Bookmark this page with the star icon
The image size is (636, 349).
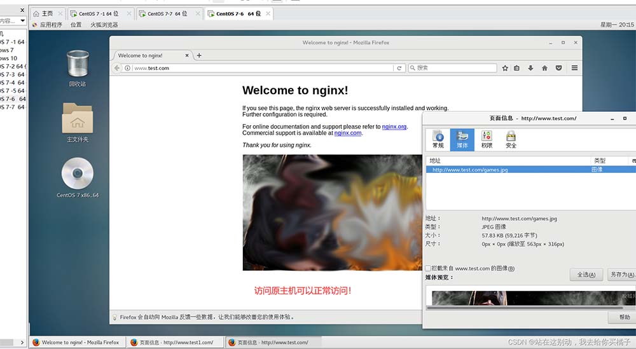[505, 68]
